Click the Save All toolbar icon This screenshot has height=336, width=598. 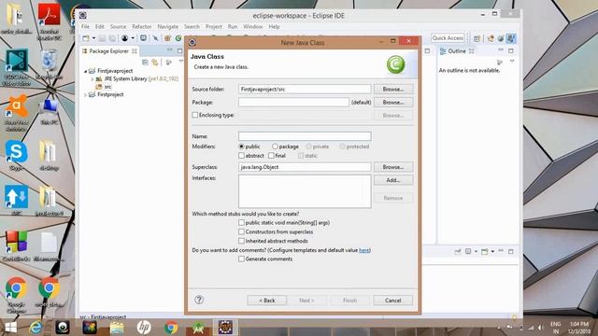pyautogui.click(x=112, y=38)
